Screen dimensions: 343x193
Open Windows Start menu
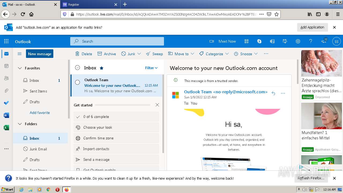coord(8,189)
